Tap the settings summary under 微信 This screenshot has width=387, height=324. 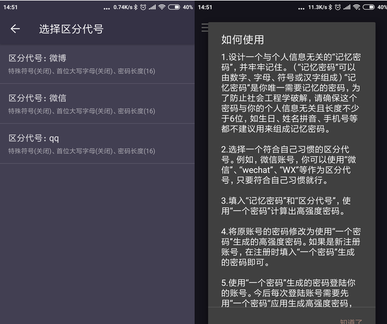(82, 111)
